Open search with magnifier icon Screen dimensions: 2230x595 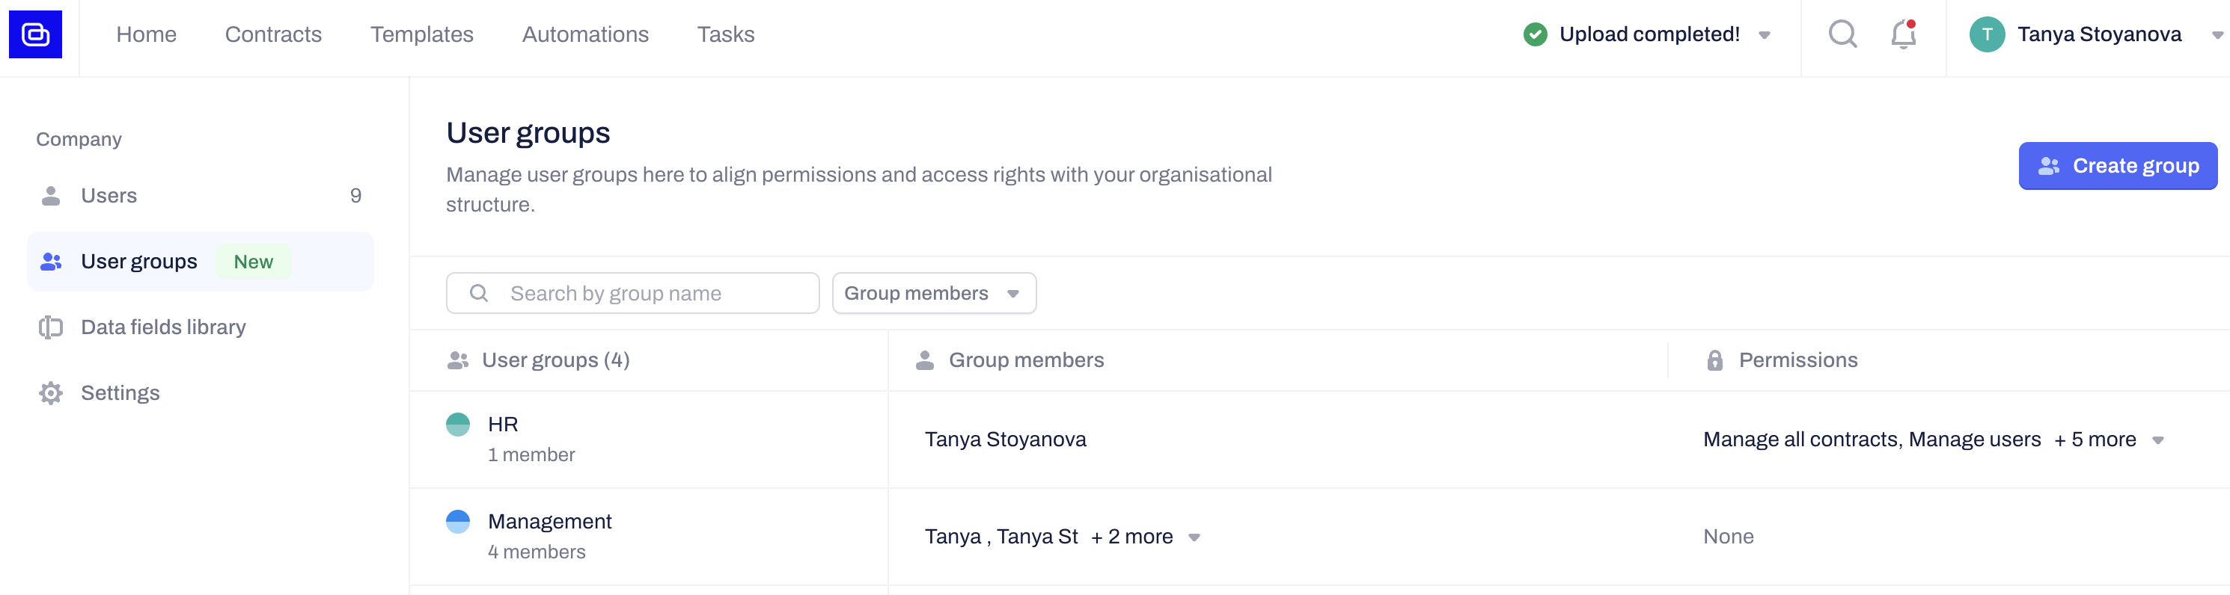[1842, 34]
